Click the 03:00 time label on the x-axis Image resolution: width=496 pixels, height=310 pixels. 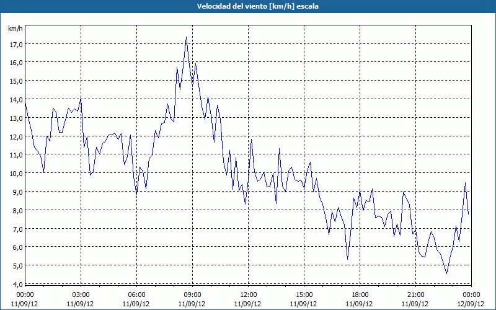pos(81,295)
